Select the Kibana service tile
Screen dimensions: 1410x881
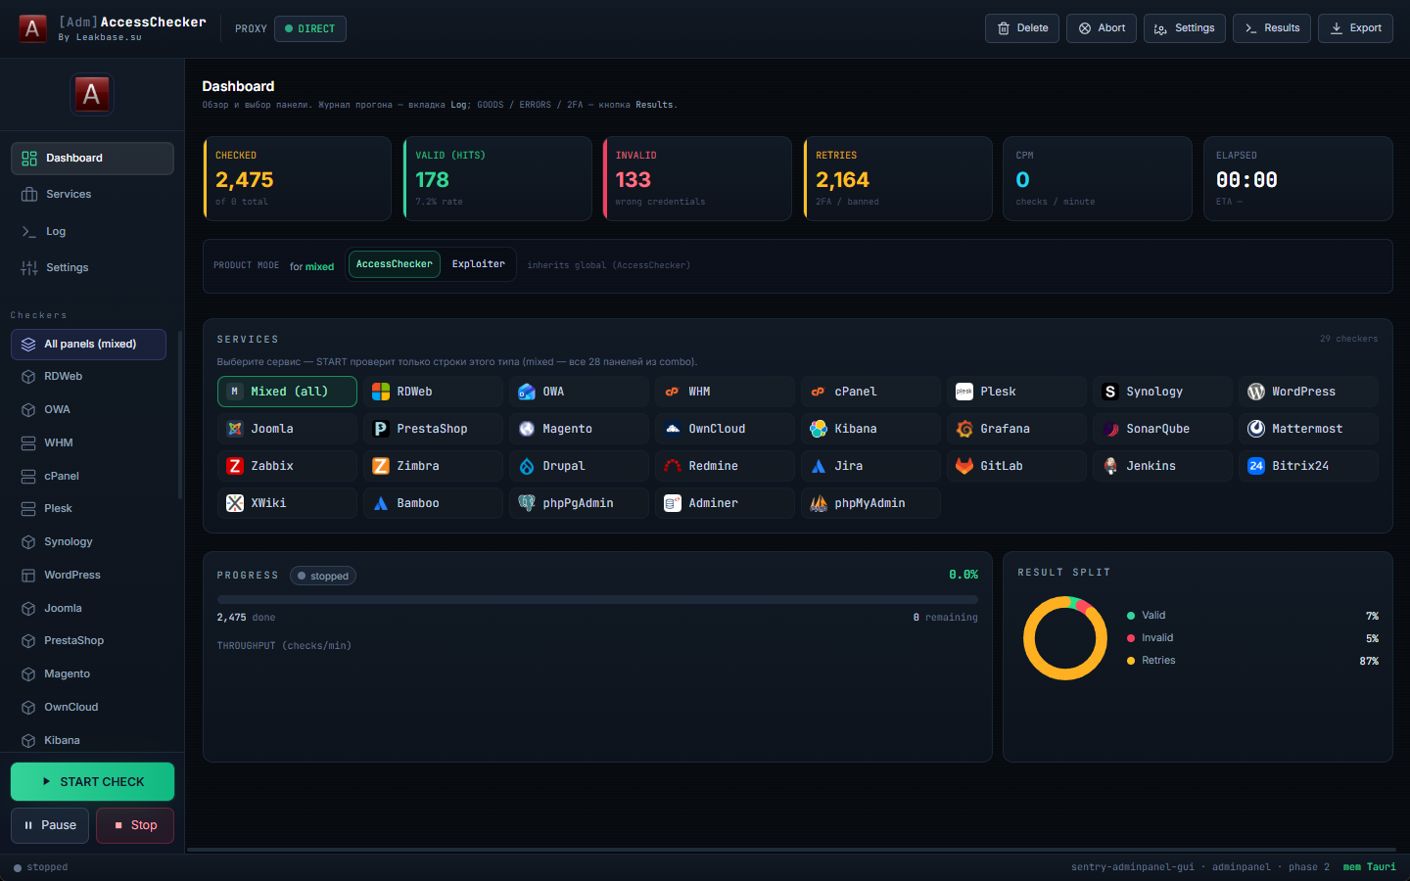click(870, 429)
